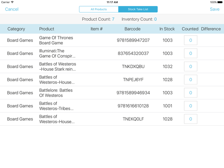Click barcode 837654320037
This screenshot has height=168, width=224.
pos(133,53)
